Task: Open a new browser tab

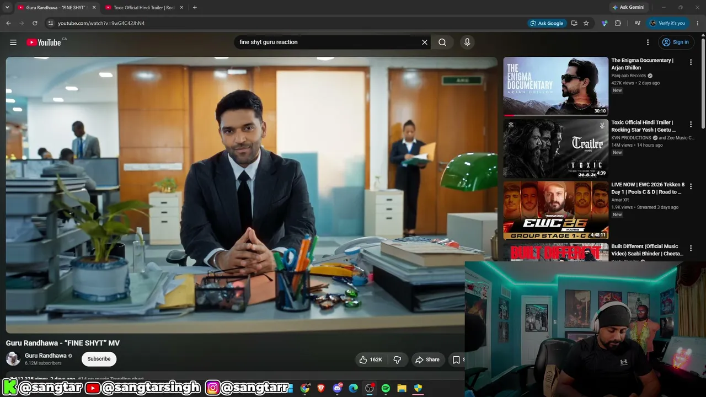Action: pos(195,8)
